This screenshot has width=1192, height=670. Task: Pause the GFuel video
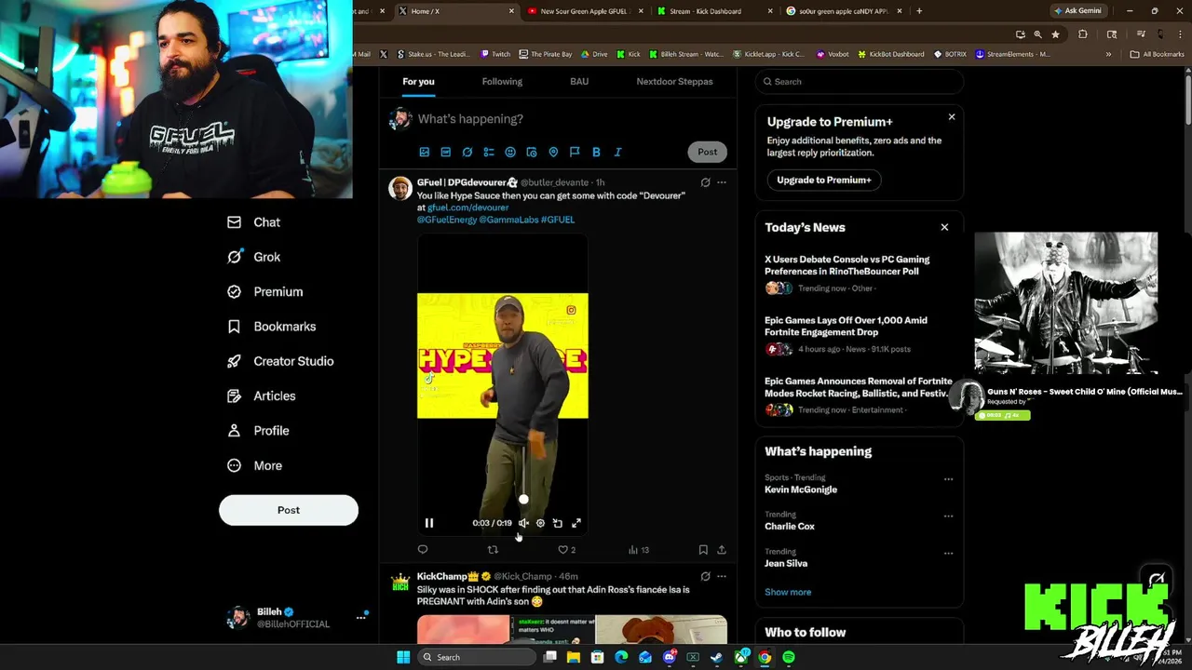pyautogui.click(x=429, y=523)
